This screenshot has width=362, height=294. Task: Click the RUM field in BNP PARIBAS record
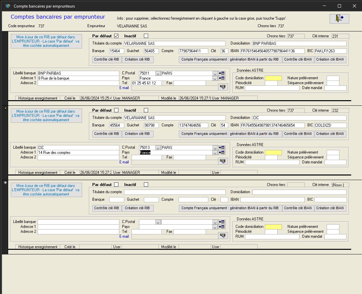pos(272,88)
